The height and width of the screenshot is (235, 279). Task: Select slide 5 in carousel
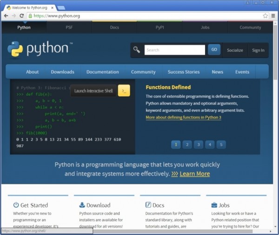point(221,144)
